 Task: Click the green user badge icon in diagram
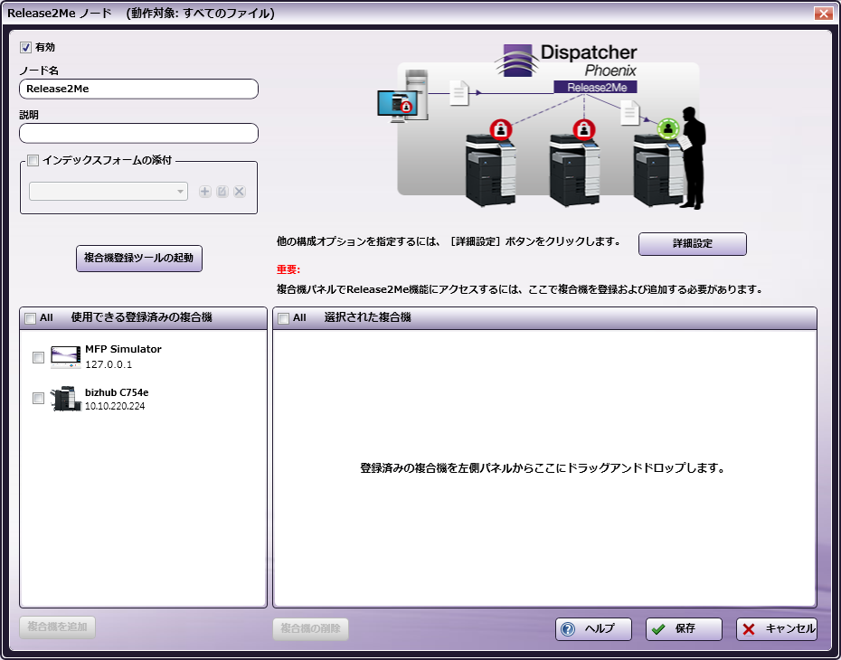(668, 128)
